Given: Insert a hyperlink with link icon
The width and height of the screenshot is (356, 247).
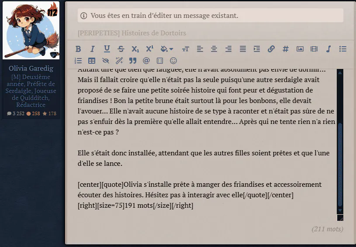Looking at the screenshot, I should pos(271,49).
